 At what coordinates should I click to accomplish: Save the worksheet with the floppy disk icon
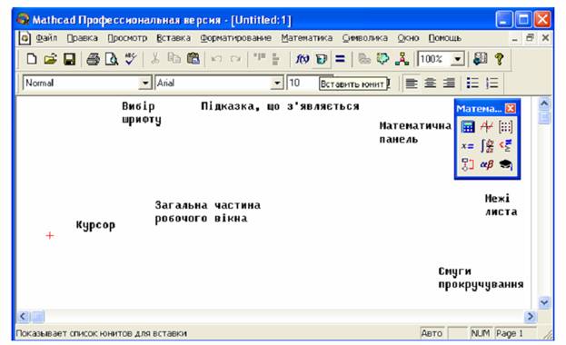pyautogui.click(x=69, y=59)
